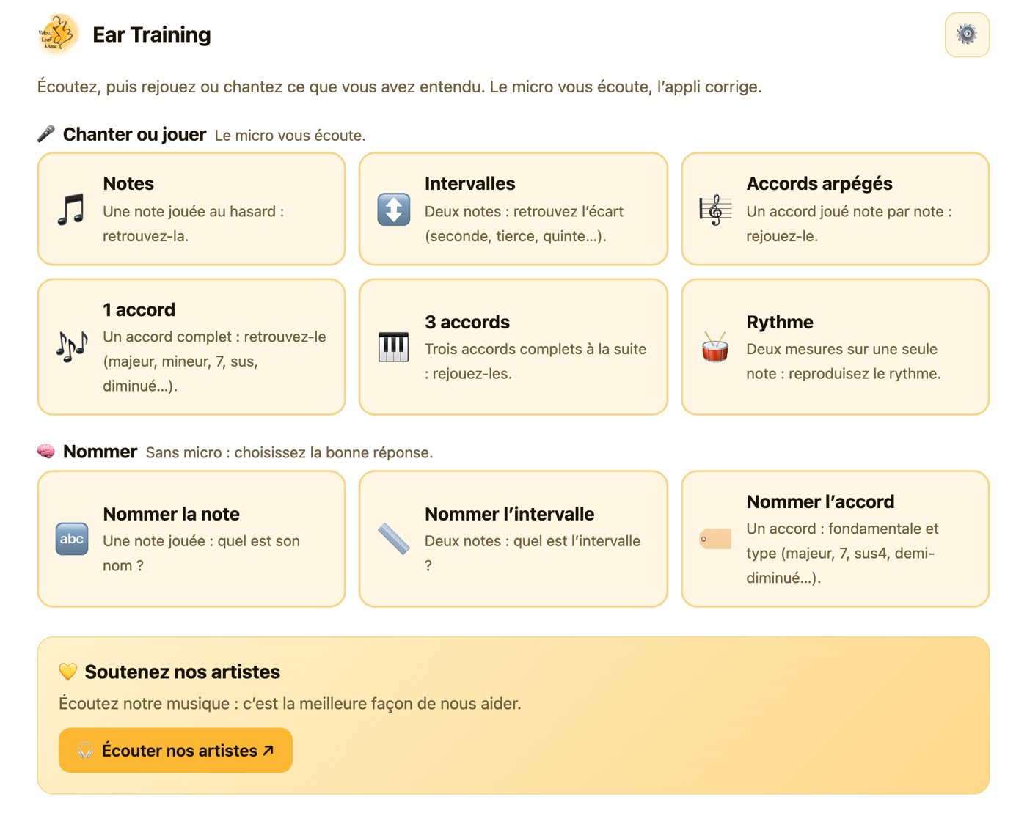The height and width of the screenshot is (816, 1027).
Task: Click "Deux mesures sur une seule note" description
Action: 842,361
